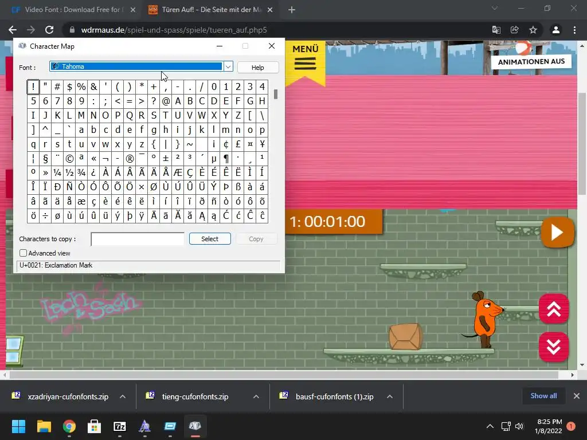Viewport: 587px width, 440px height.
Task: Click the browser page vertical scrollbar
Action: click(582, 144)
